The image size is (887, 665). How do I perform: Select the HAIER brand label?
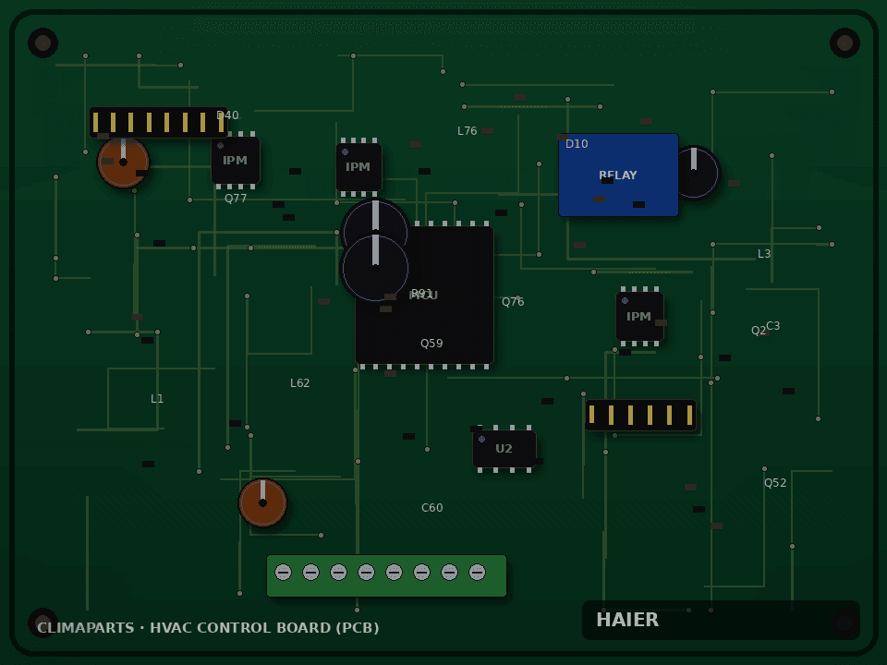(x=628, y=620)
